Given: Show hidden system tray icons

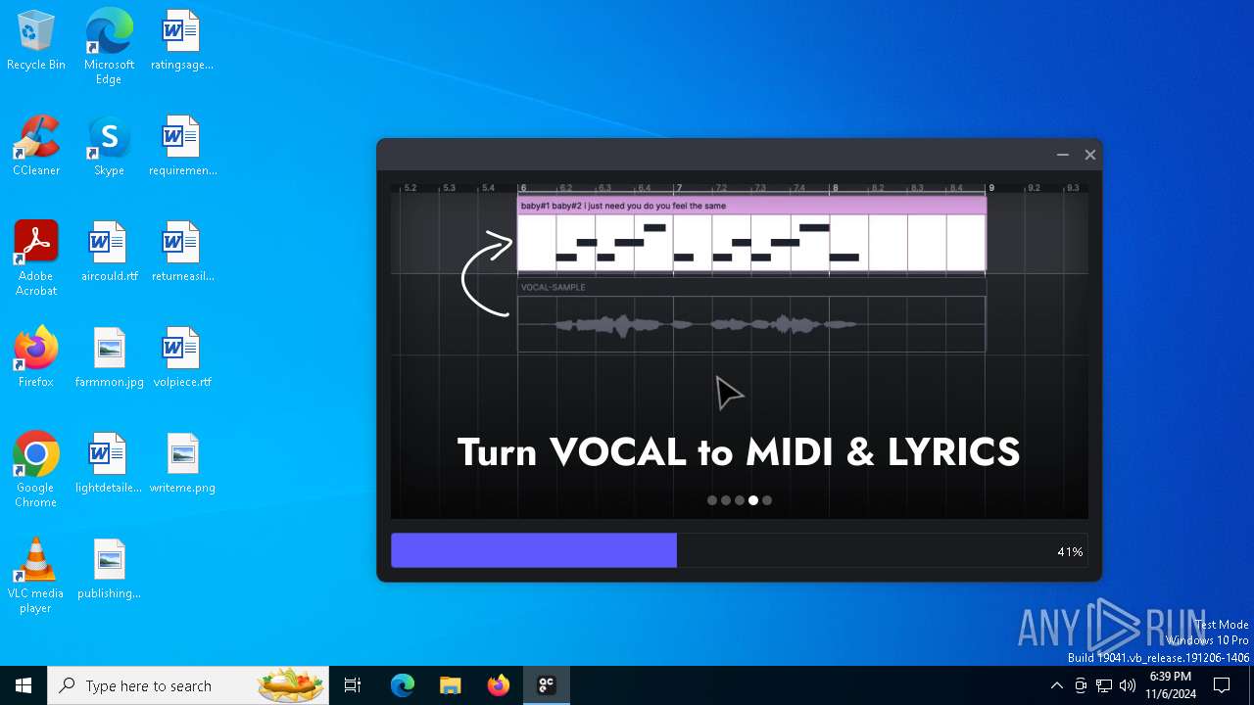Looking at the screenshot, I should pos(1056,685).
